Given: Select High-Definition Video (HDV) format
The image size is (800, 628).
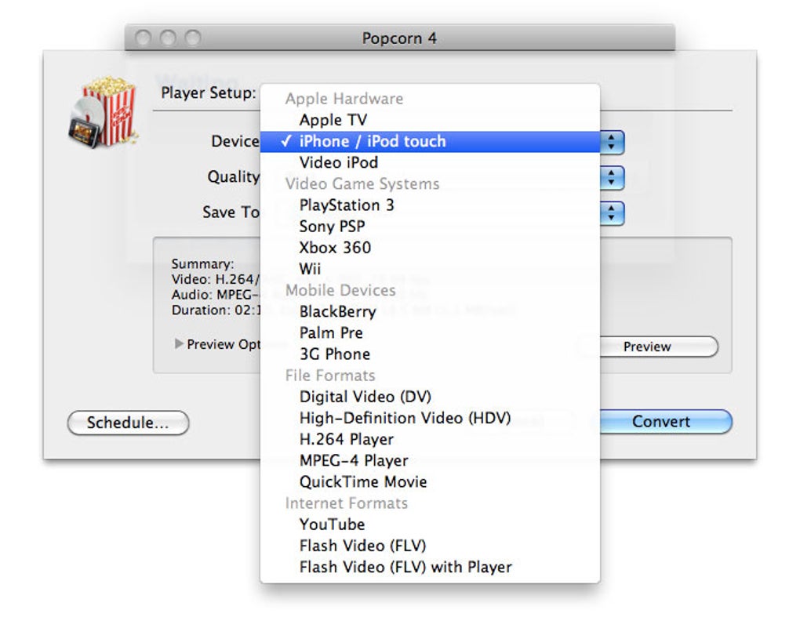Looking at the screenshot, I should pyautogui.click(x=430, y=418).
